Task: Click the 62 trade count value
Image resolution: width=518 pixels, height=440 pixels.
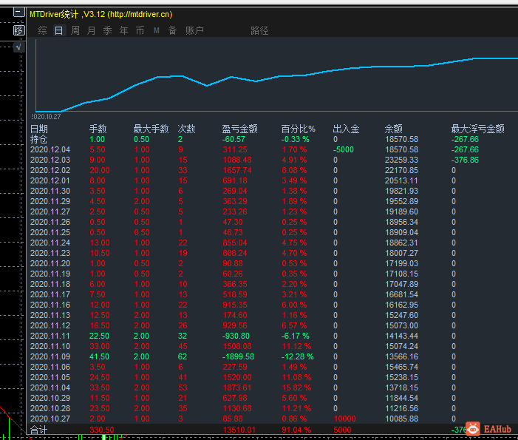Action: tap(183, 356)
